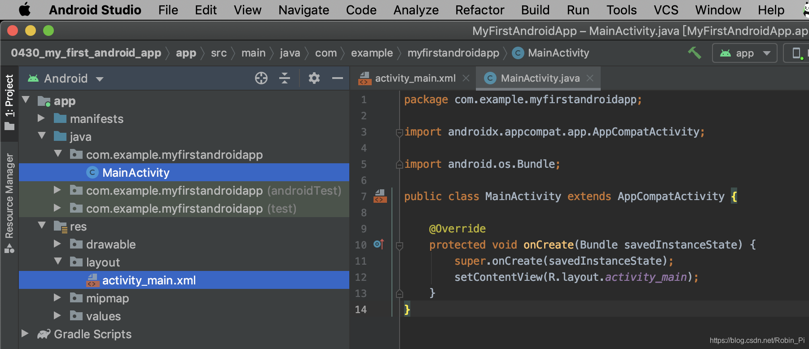Click the Android robot icon in Project header

point(33,79)
